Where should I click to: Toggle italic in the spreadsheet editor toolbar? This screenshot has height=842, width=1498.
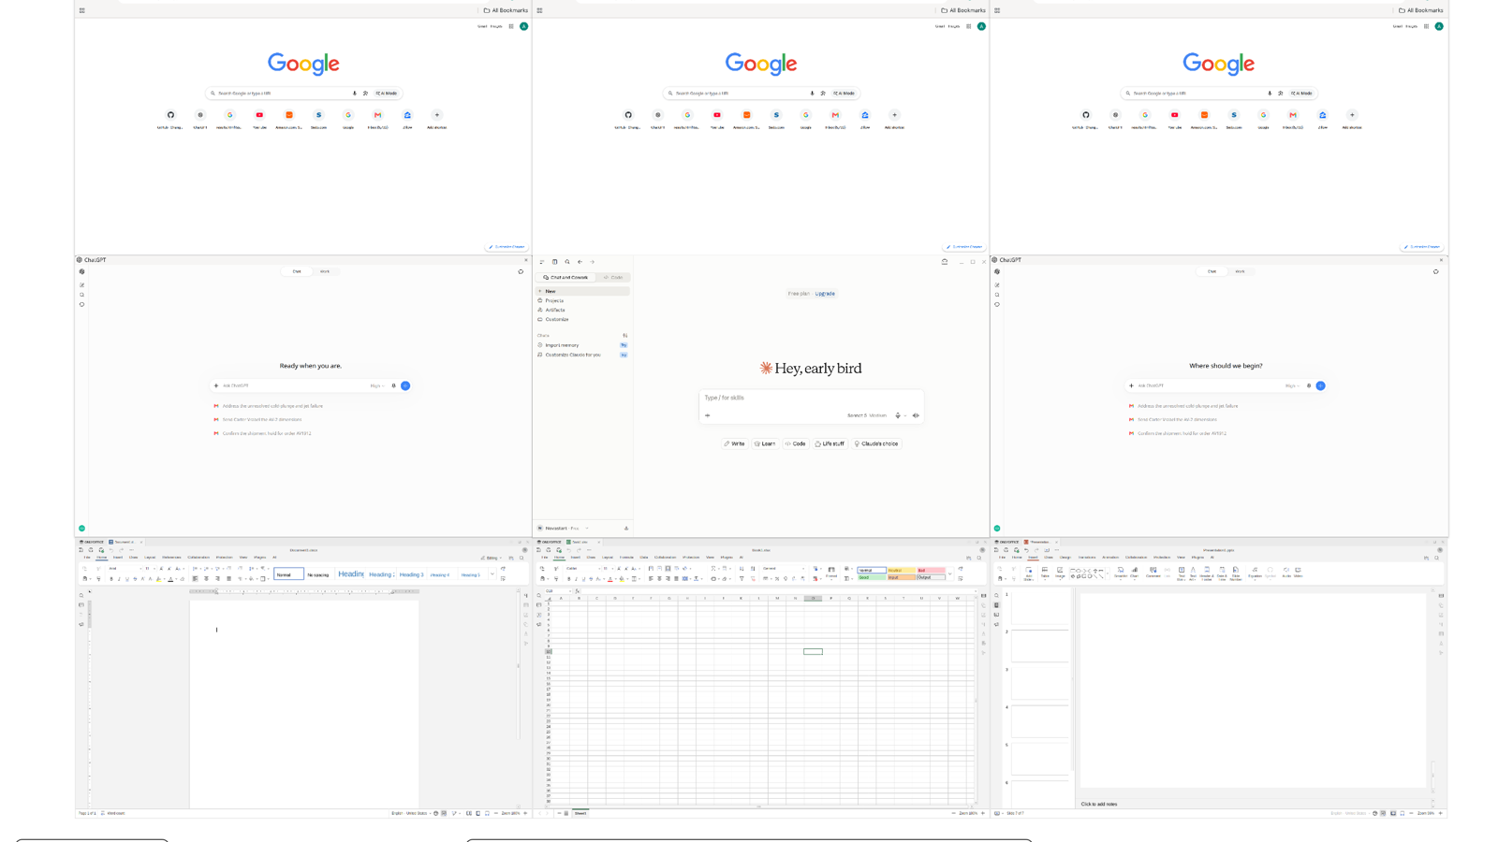point(576,579)
